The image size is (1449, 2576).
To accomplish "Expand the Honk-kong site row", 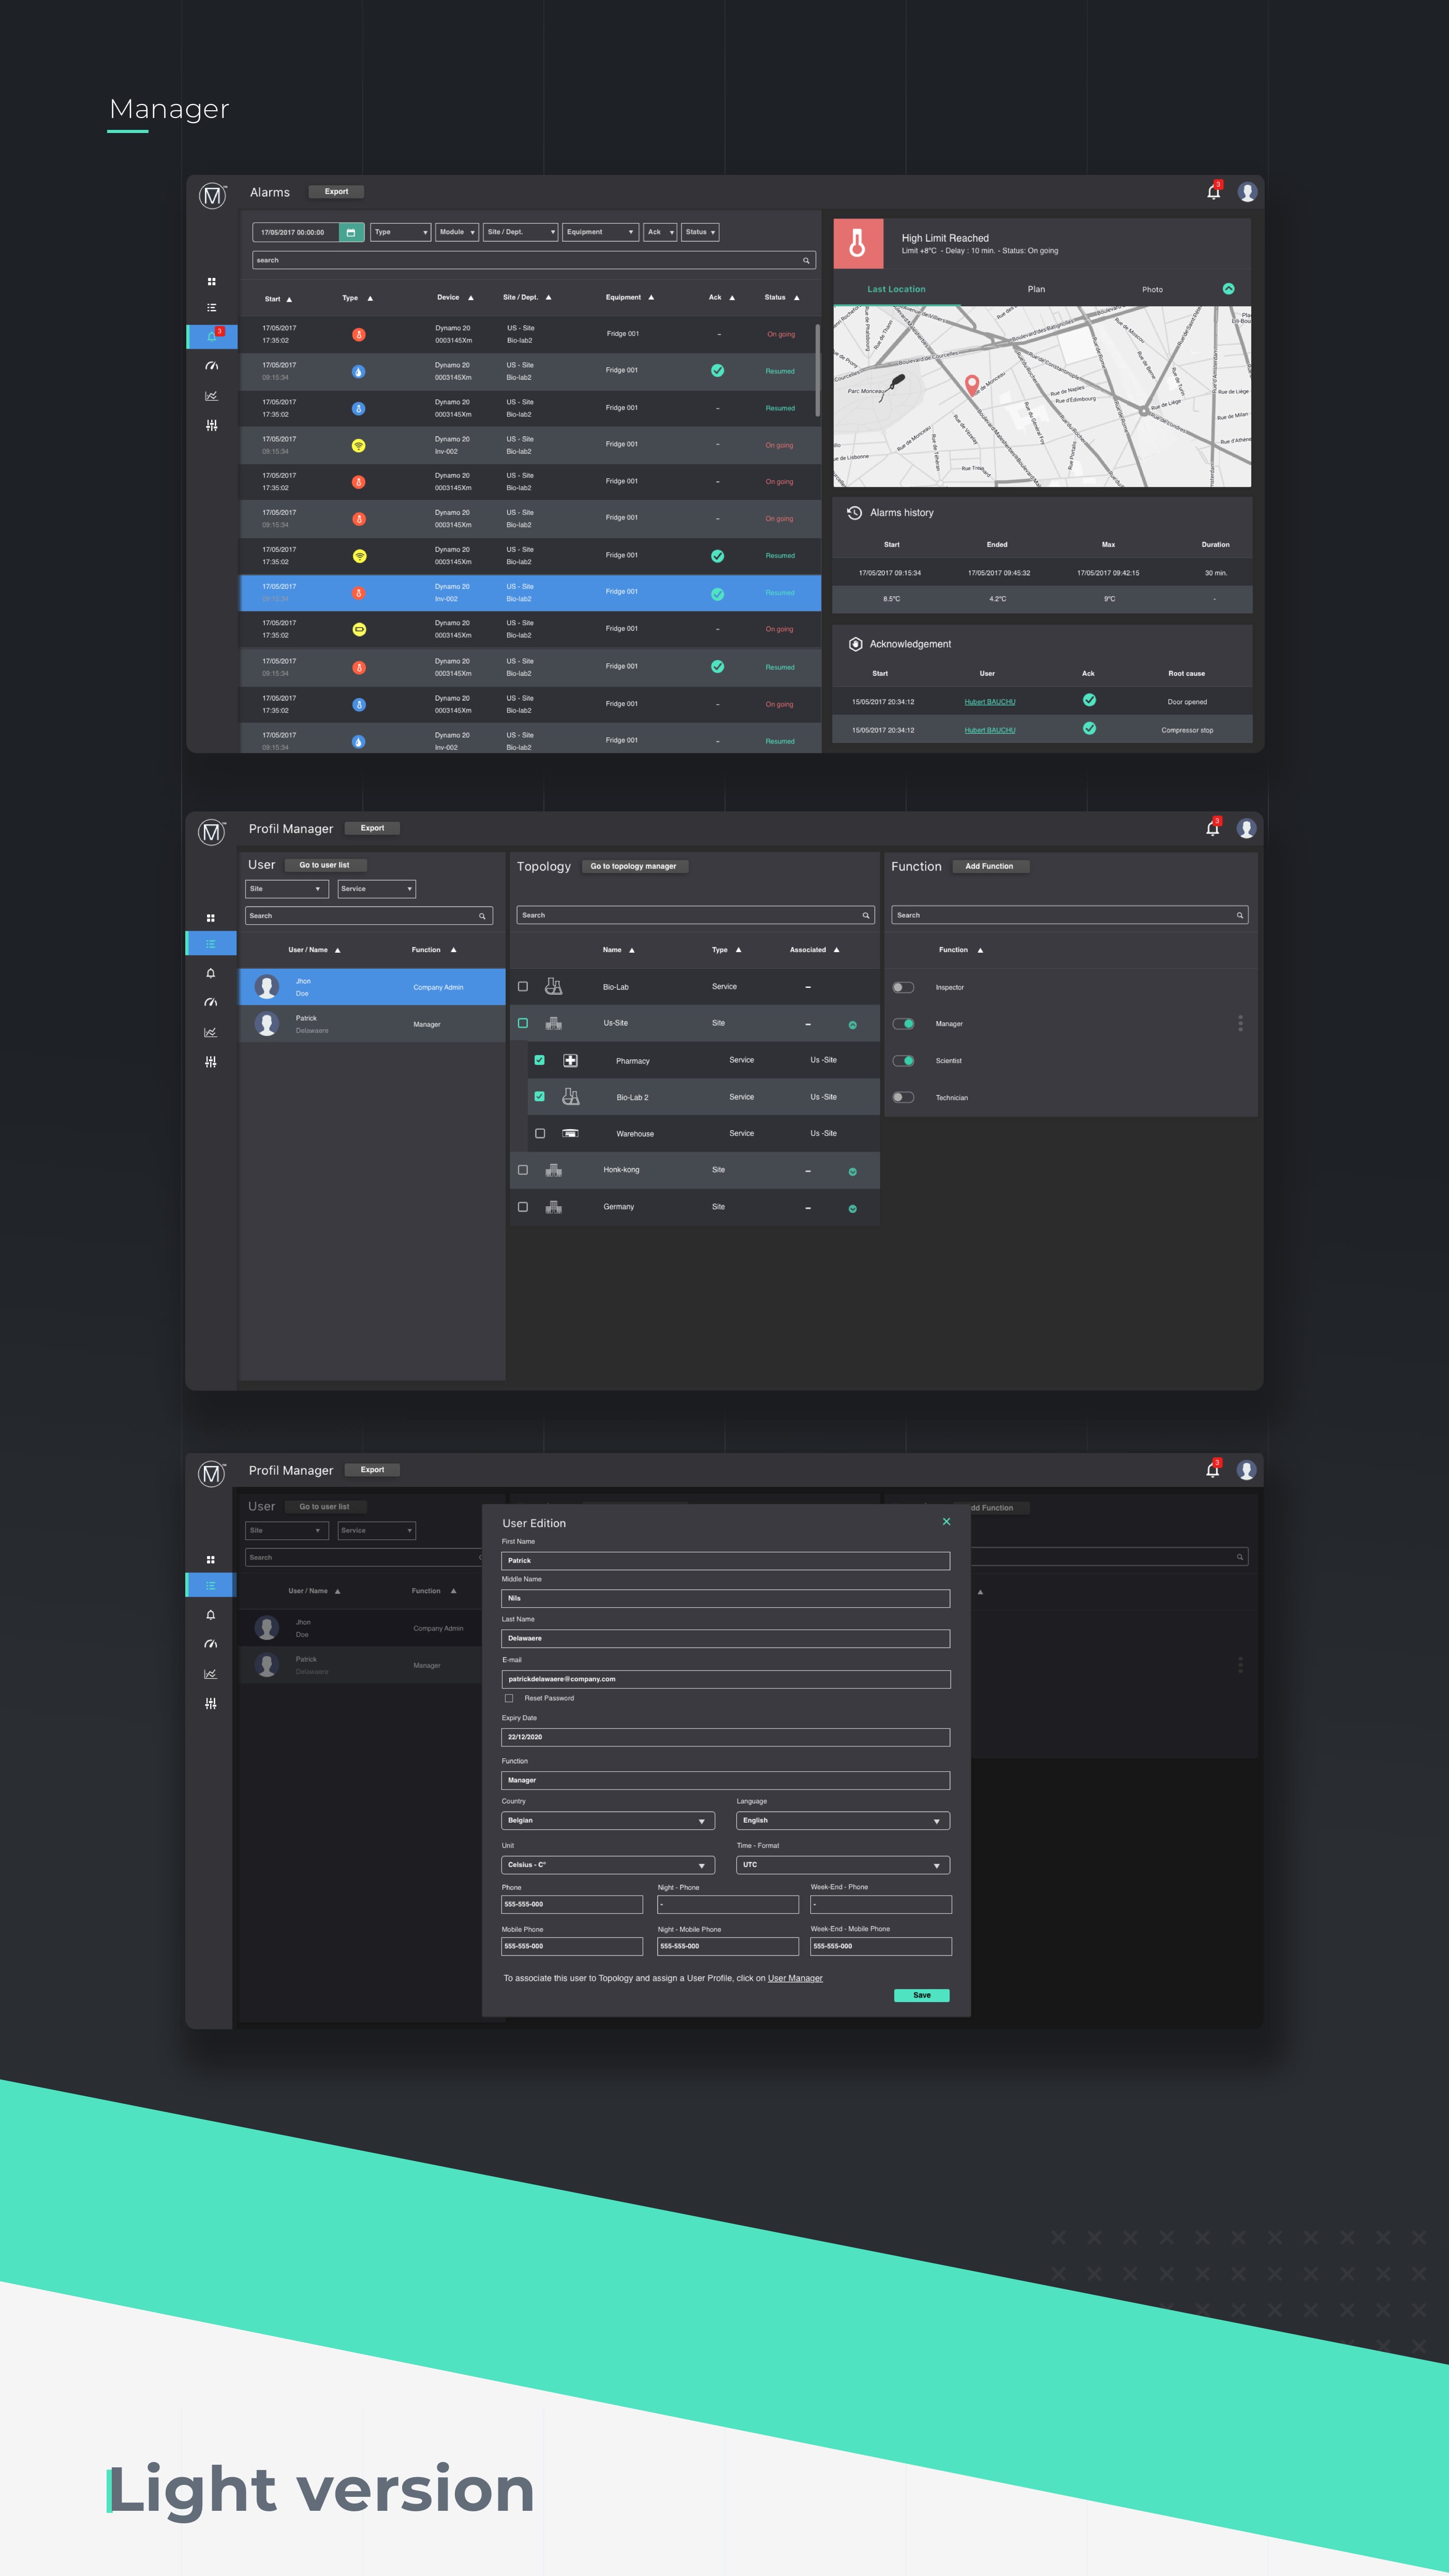I will tap(852, 1172).
